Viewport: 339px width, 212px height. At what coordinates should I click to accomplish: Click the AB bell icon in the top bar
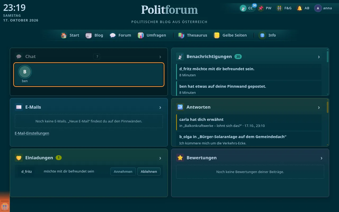coord(303,8)
